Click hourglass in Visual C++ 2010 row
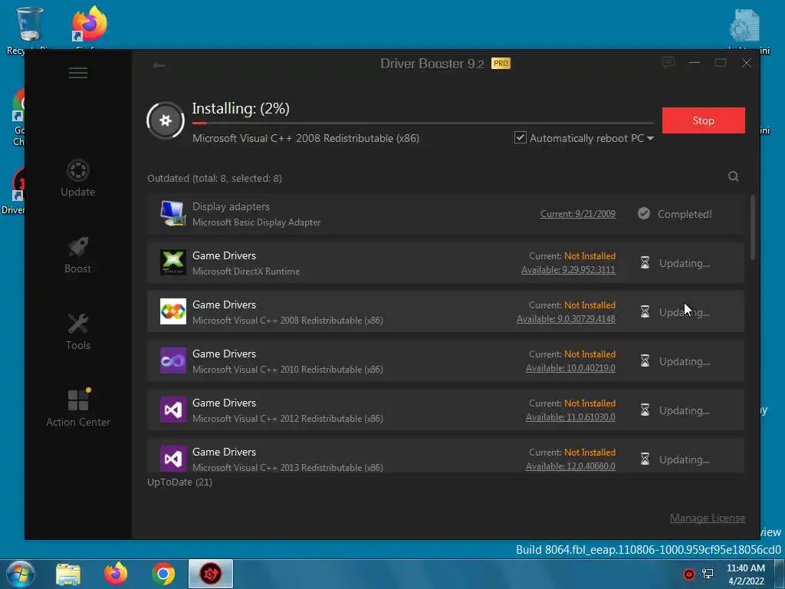Viewport: 785px width, 589px height. tap(645, 361)
